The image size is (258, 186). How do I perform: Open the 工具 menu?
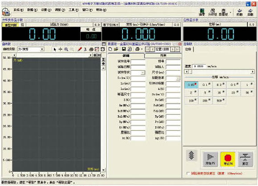click(x=74, y=10)
